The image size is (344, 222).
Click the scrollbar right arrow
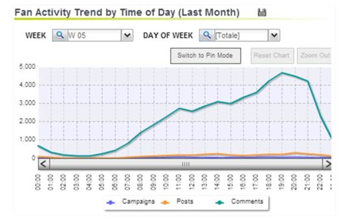(327, 164)
